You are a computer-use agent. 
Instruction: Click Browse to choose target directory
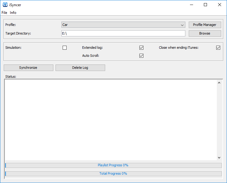click(x=205, y=33)
